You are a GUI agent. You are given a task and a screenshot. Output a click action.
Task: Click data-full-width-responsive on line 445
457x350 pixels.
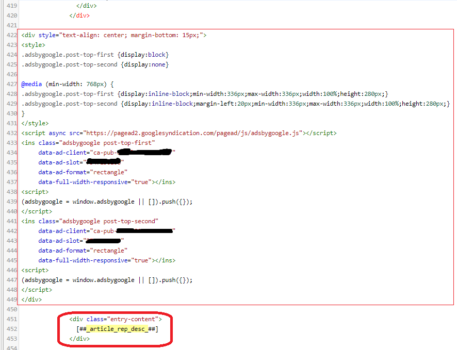[107, 260]
